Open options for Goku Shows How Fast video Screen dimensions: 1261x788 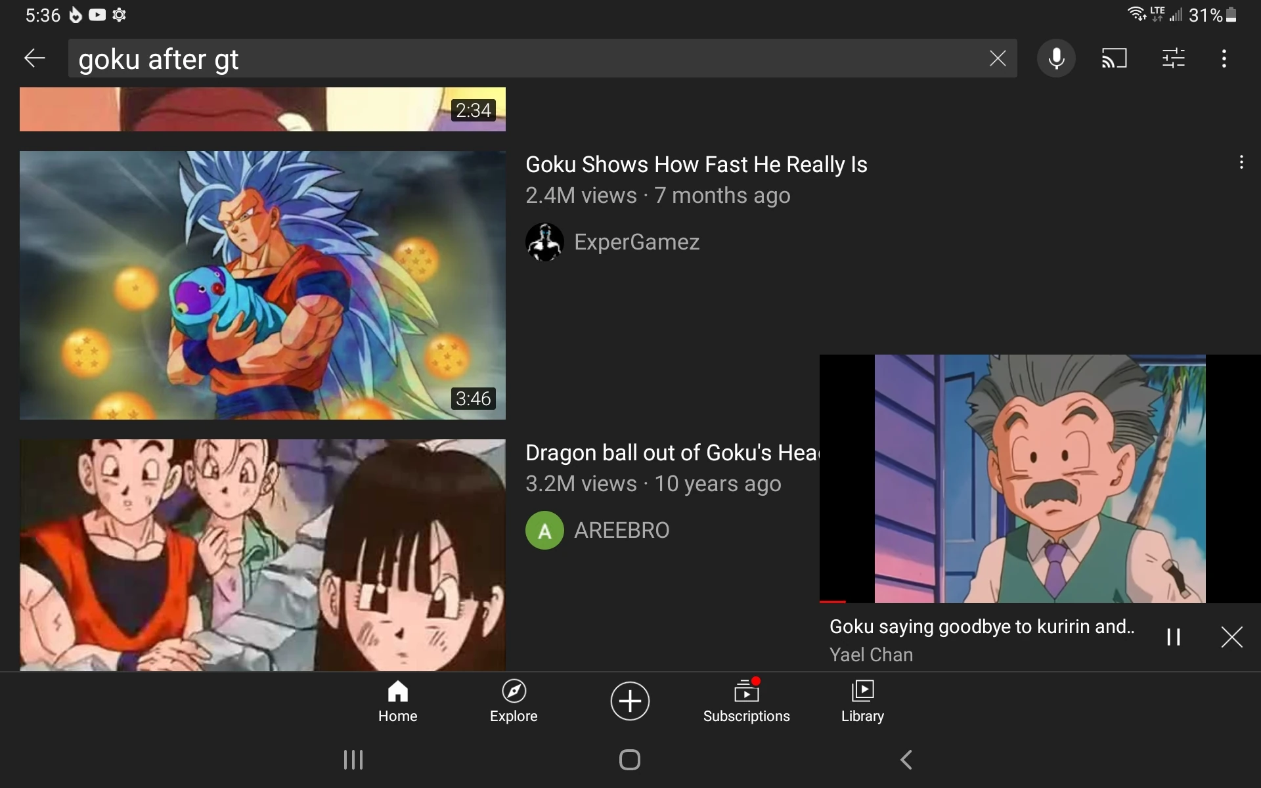pos(1241,163)
